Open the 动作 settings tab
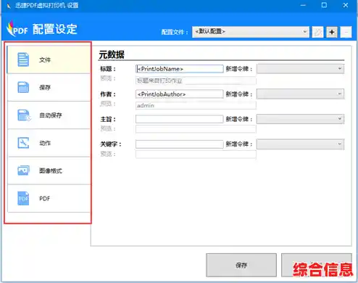Viewport: 358px width, 283px height. tap(49, 143)
